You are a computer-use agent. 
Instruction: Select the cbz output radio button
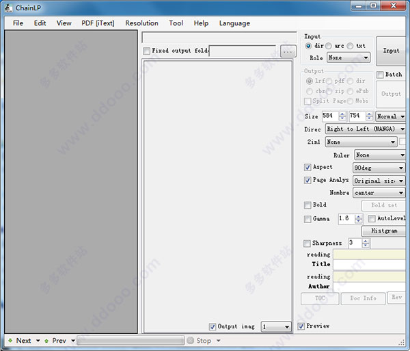[x=310, y=91]
